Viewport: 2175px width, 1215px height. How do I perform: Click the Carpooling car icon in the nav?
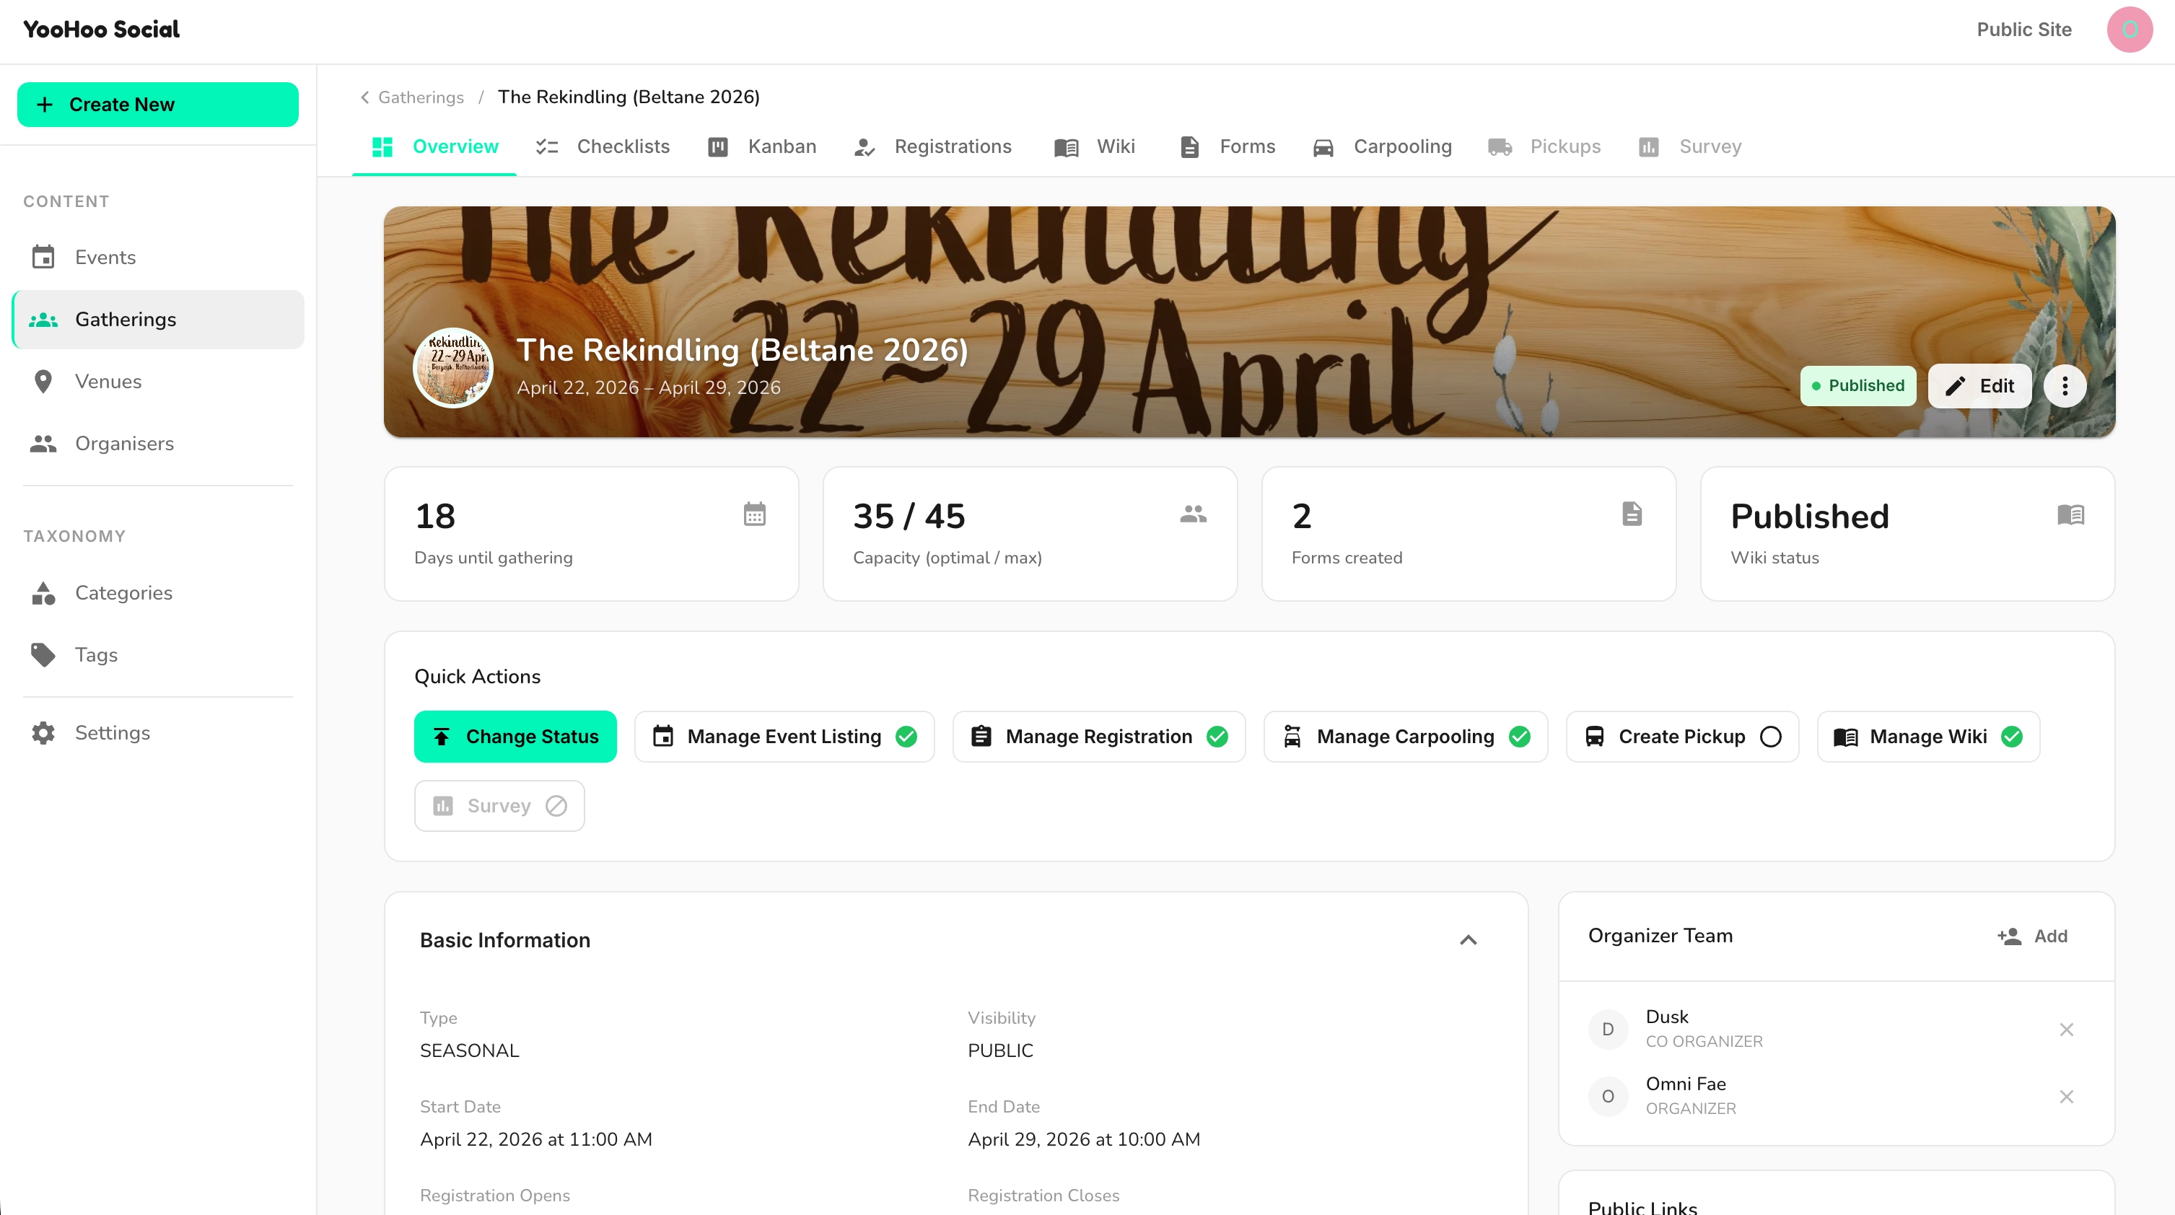tap(1324, 146)
